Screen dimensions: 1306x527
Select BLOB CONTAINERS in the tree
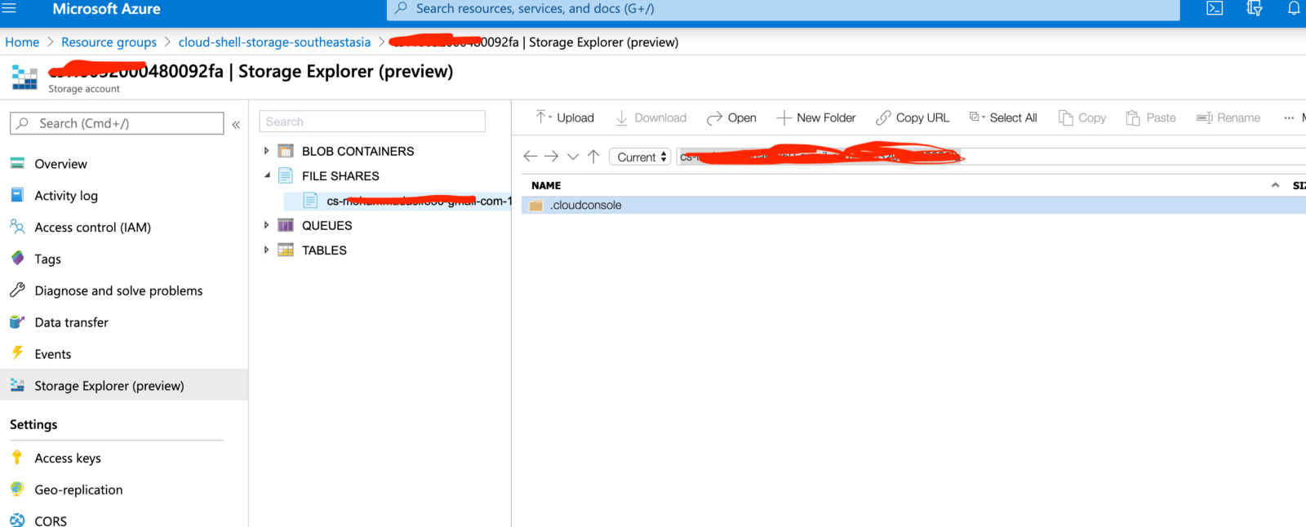[358, 151]
